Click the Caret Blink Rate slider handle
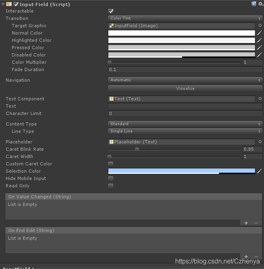264x269 pixels. (x=137, y=150)
